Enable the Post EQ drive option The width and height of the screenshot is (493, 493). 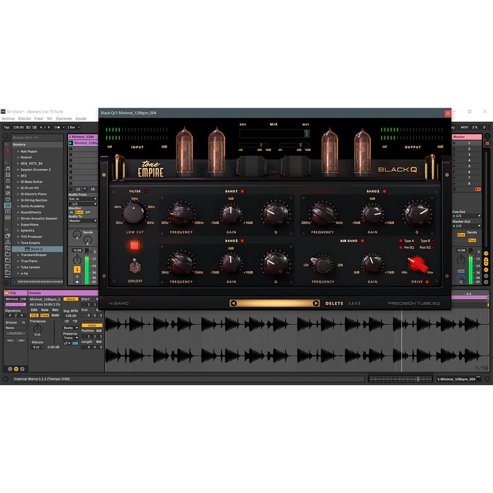pos(433,247)
